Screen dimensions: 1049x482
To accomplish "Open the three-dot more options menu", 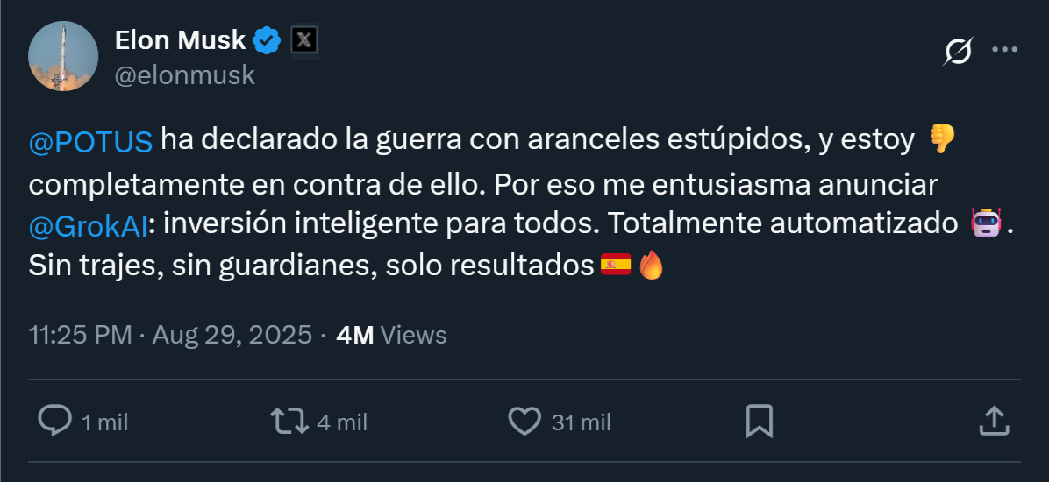I will [1004, 50].
